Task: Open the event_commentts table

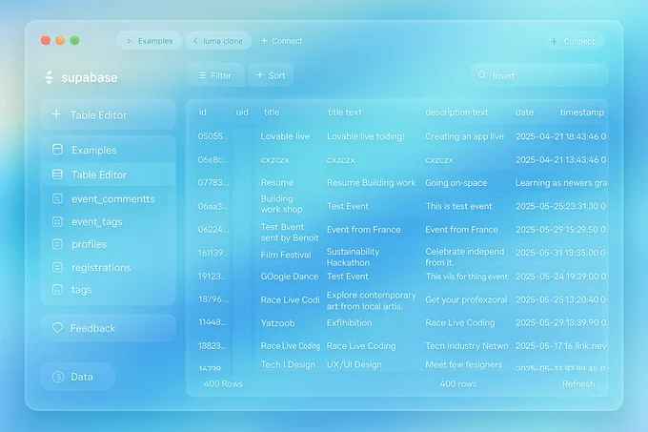Action: click(x=109, y=199)
